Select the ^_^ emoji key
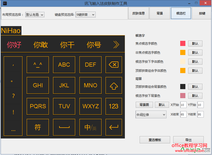The height and width of the screenshot is (155, 212). click(37, 65)
